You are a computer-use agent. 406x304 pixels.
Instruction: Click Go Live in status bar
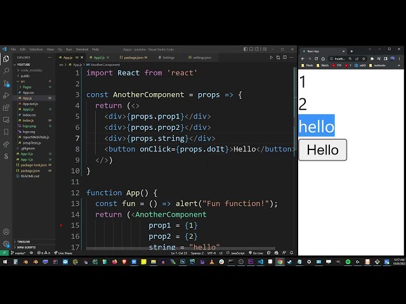pyautogui.click(x=256, y=253)
